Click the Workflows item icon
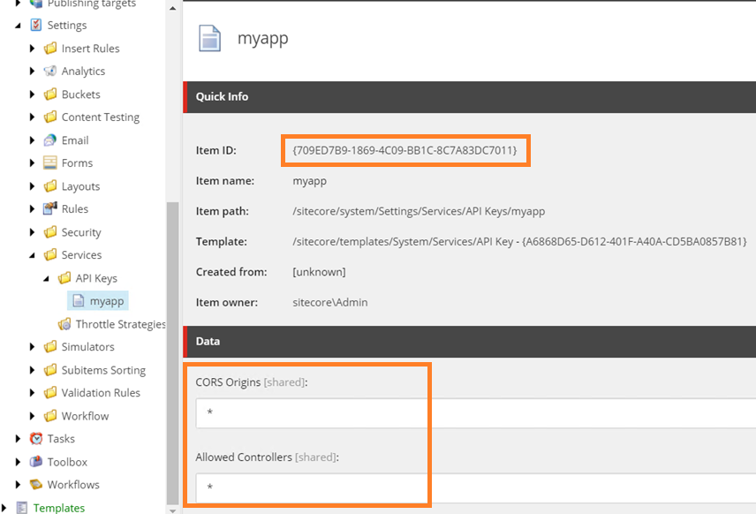756x514 pixels. [36, 485]
